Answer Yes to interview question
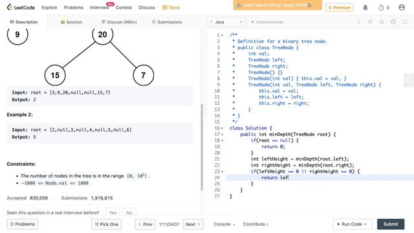This screenshot has width=414, height=233. tap(113, 212)
